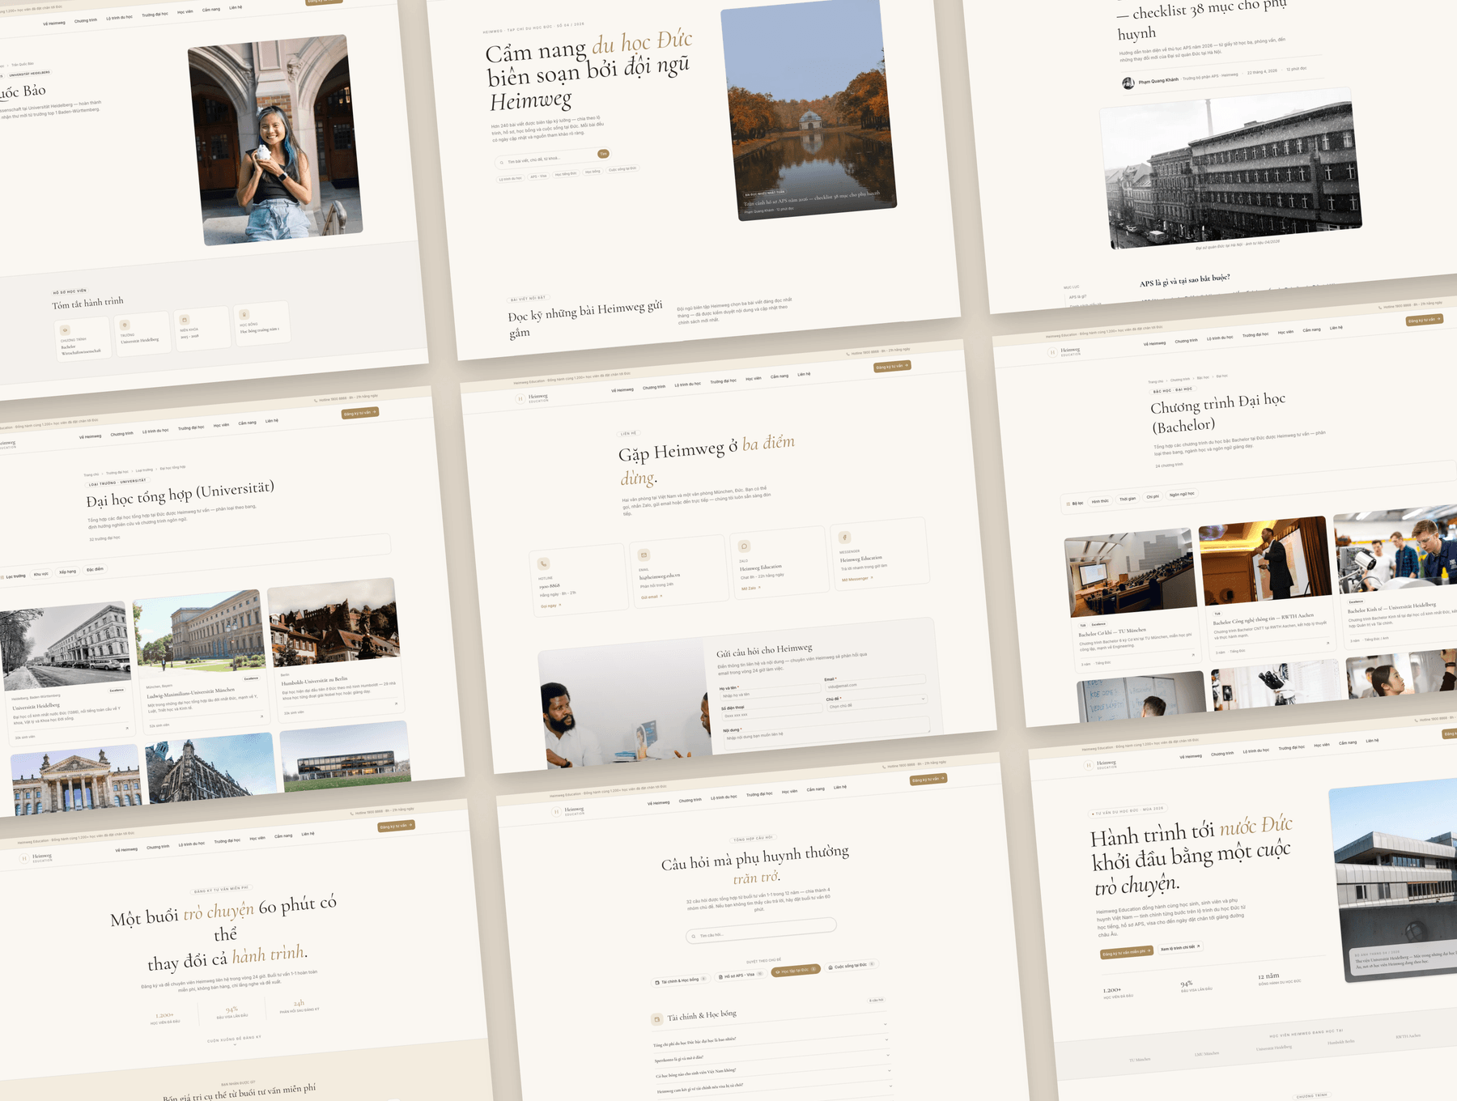Click the magnifier icon in the Cẩm nang search bar
1457x1101 pixels.
[x=501, y=163]
